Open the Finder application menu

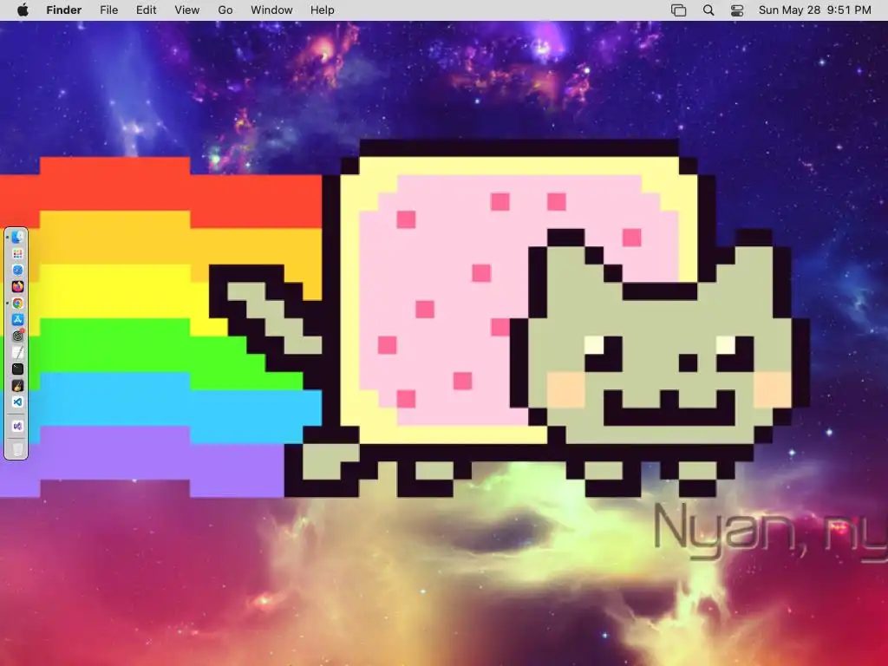[64, 10]
